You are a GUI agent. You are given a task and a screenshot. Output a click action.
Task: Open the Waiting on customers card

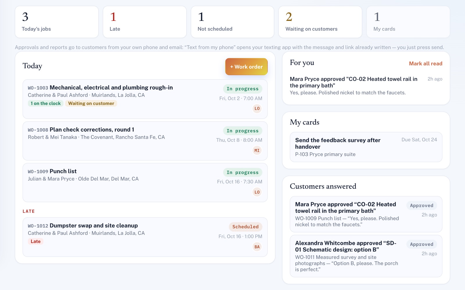[x=320, y=22]
